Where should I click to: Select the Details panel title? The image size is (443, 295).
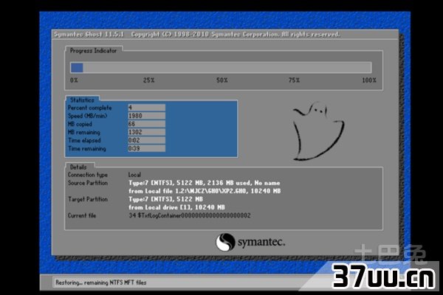pyautogui.click(x=78, y=167)
